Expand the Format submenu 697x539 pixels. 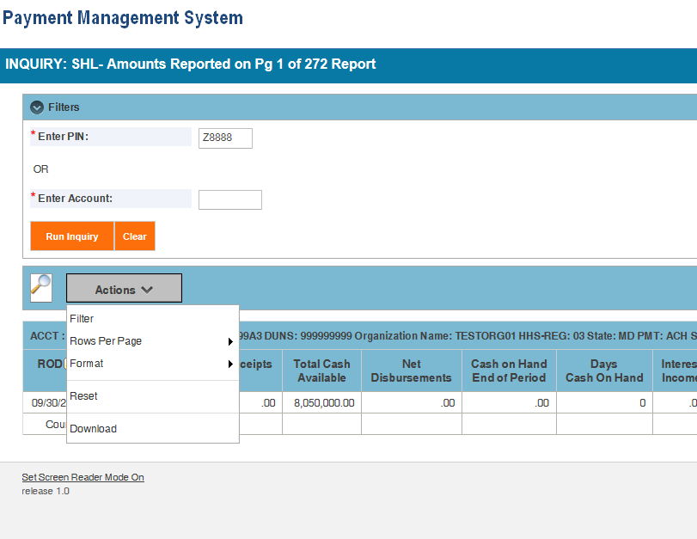pyautogui.click(x=152, y=364)
